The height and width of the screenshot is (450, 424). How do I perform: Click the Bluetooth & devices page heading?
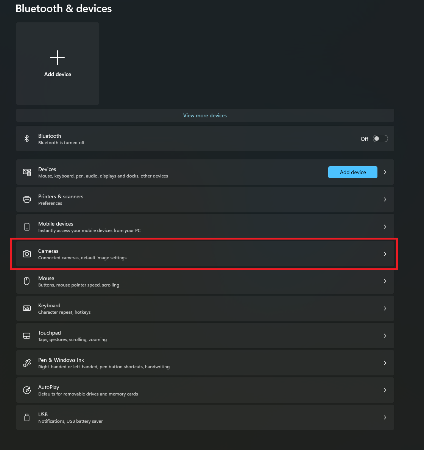64,9
